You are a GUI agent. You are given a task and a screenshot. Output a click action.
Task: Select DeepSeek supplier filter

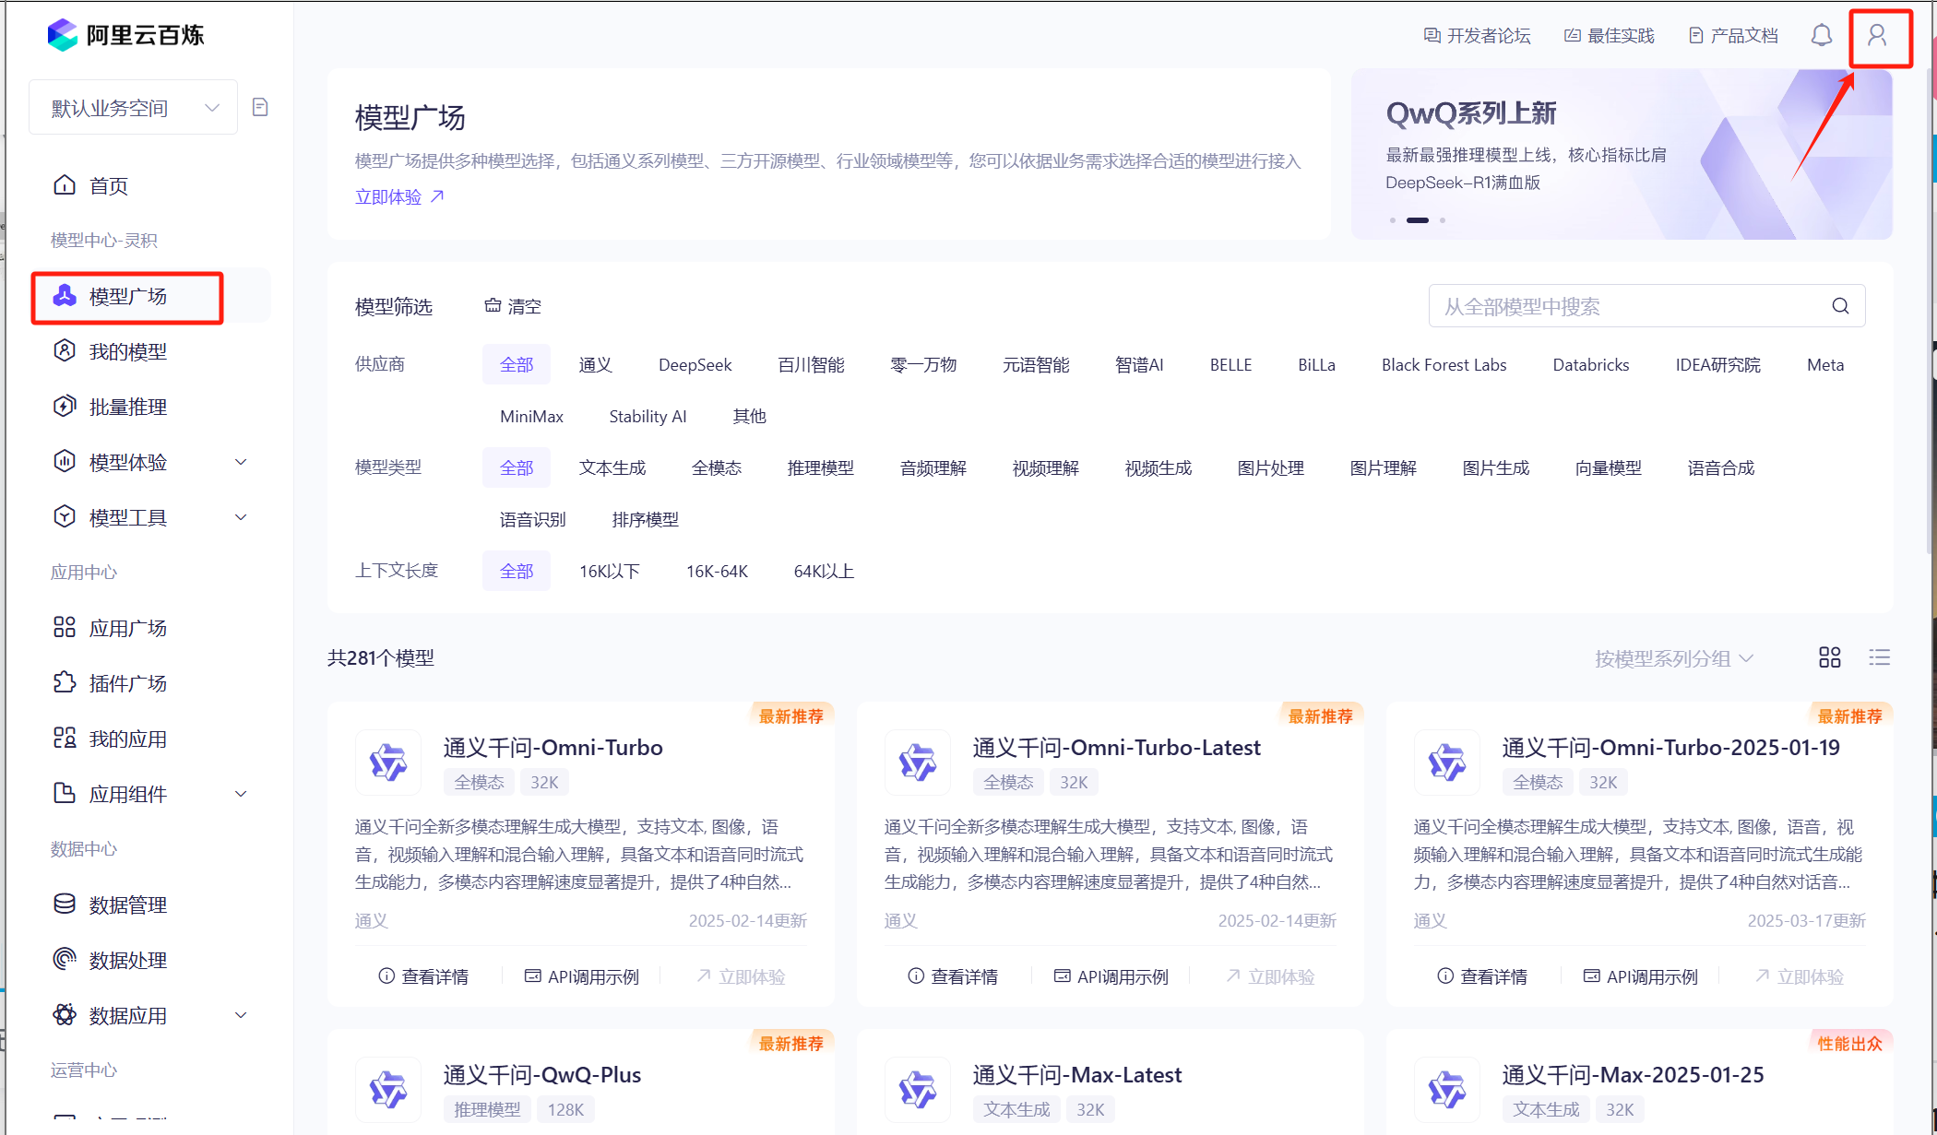pyautogui.click(x=695, y=365)
